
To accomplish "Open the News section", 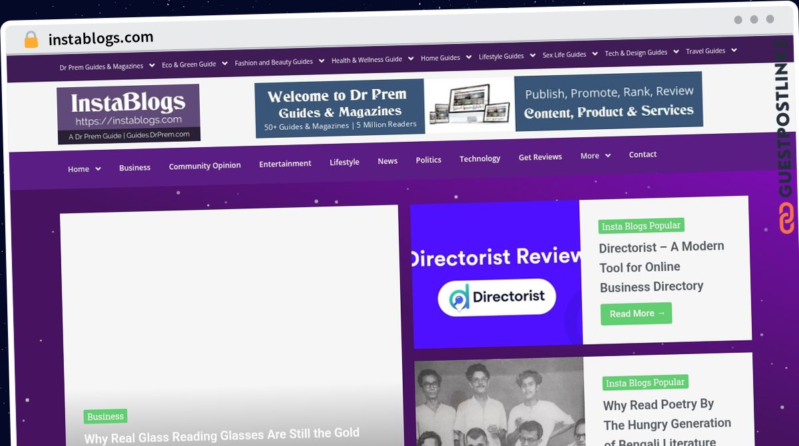I will tap(388, 161).
